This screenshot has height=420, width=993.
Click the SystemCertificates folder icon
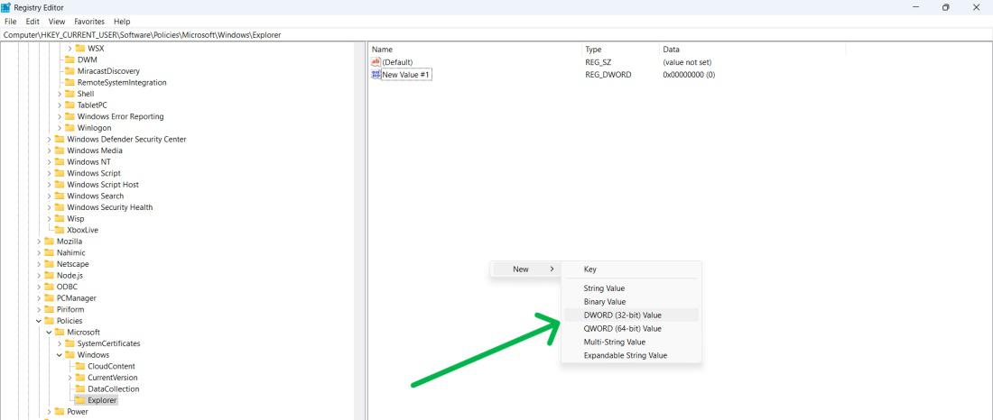pyautogui.click(x=70, y=343)
